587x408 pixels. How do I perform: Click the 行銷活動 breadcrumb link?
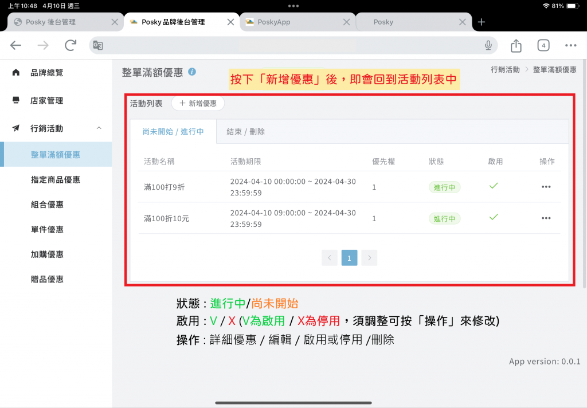pyautogui.click(x=505, y=69)
